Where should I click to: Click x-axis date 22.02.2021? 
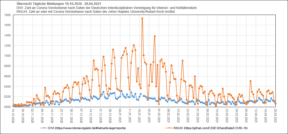click(x=188, y=116)
